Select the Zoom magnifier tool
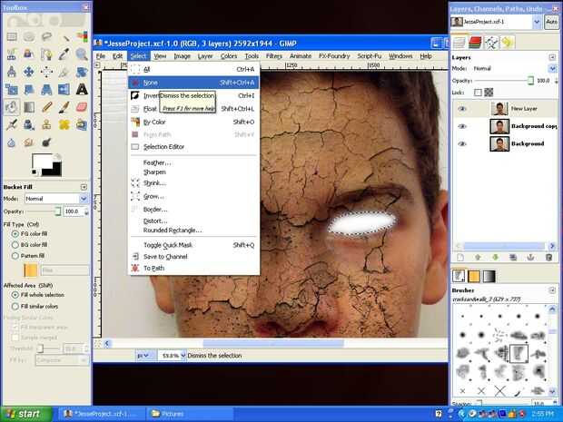This screenshot has width=563, height=422. [x=82, y=54]
